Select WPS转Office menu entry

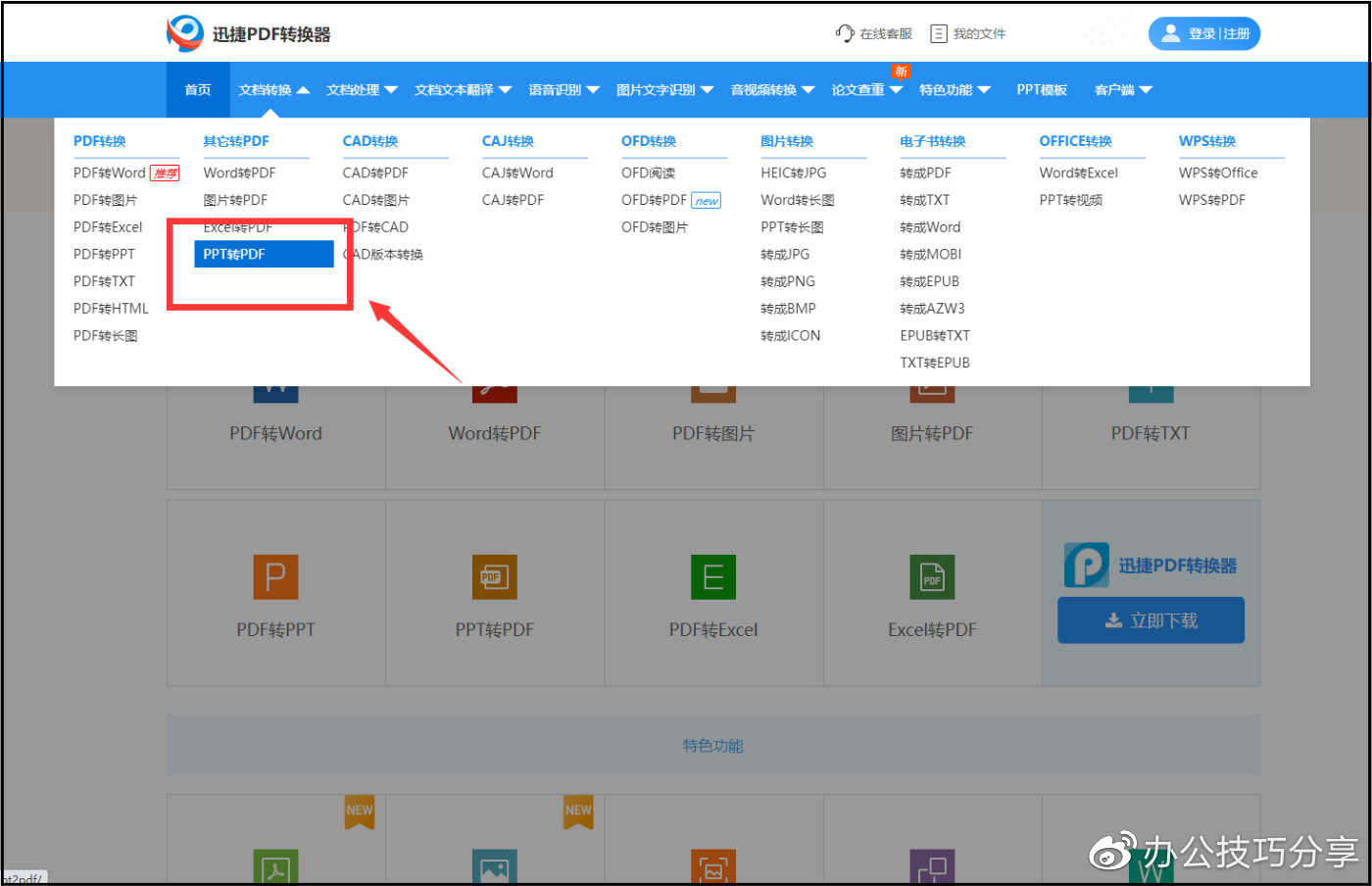1218,172
